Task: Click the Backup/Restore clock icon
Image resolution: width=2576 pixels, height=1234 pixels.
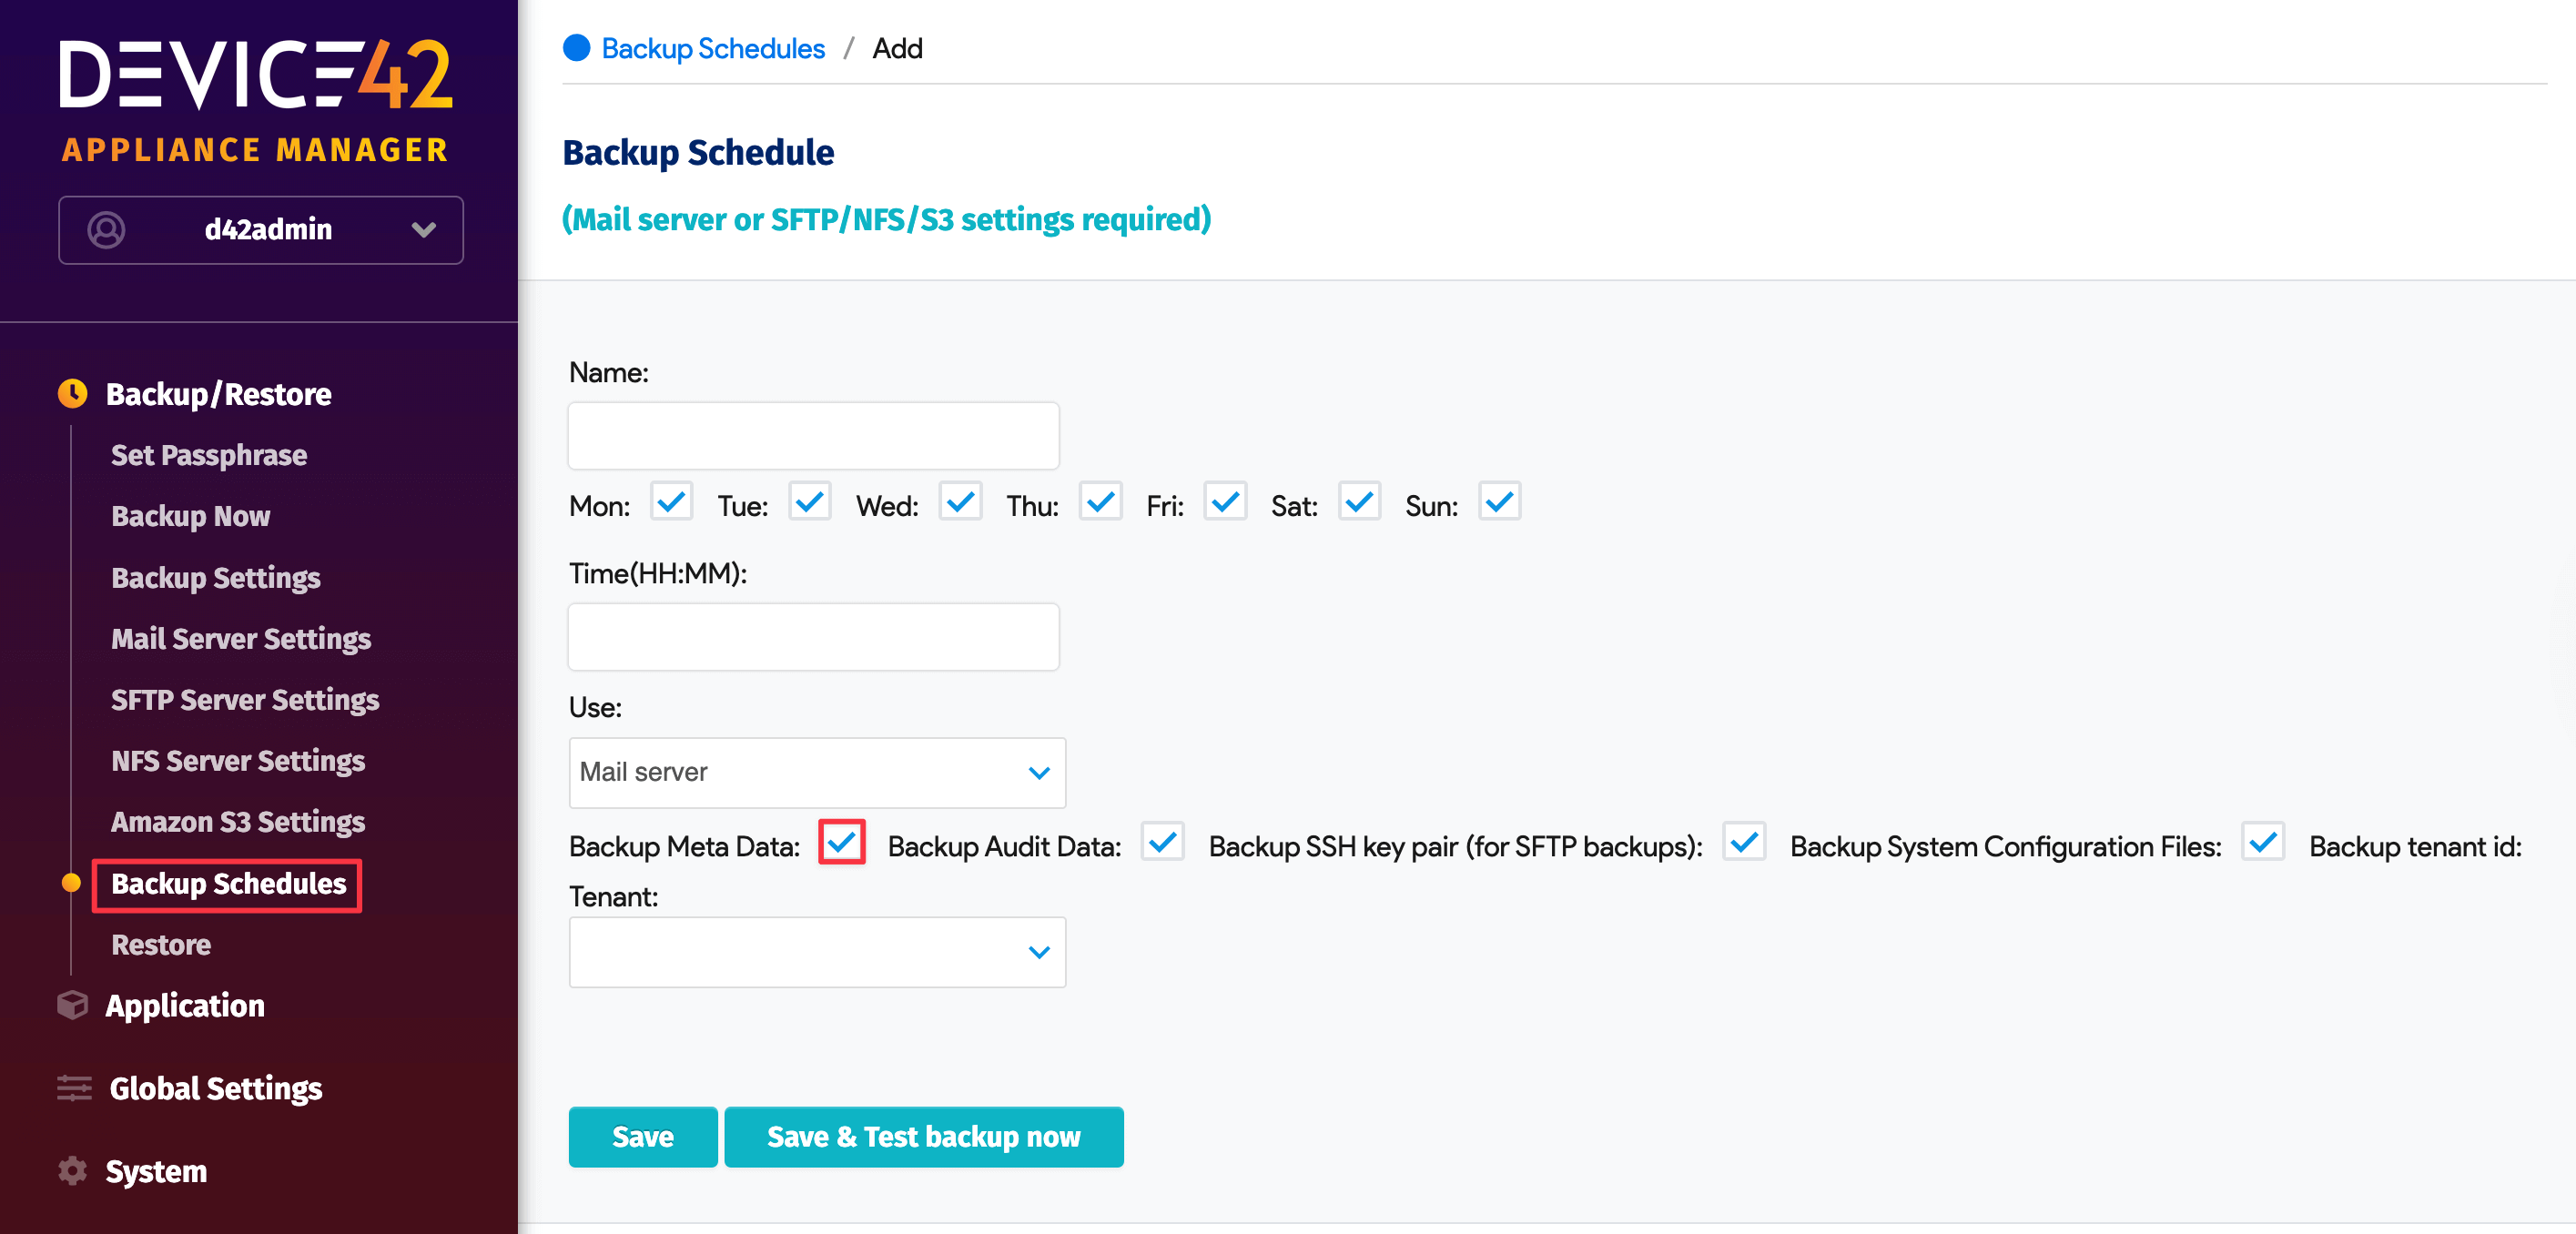Action: click(x=72, y=393)
